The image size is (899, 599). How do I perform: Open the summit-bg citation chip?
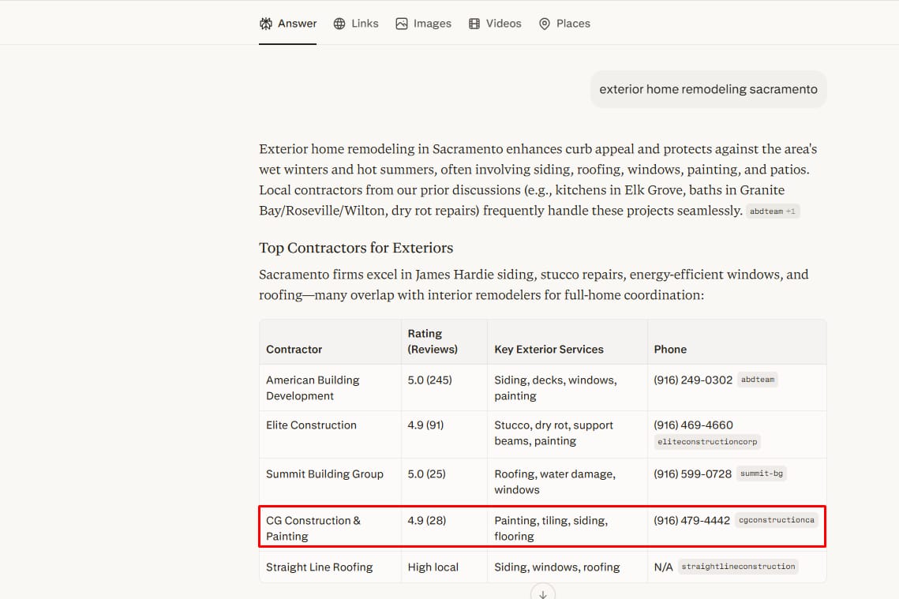click(762, 474)
